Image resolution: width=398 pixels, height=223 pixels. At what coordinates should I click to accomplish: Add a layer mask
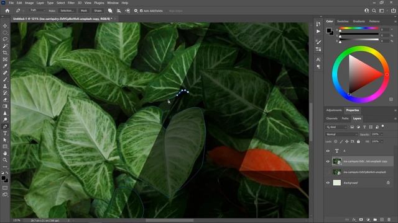[361, 219]
